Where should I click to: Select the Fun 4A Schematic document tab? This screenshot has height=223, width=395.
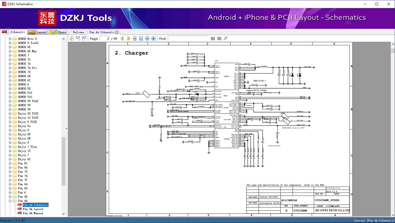tap(102, 32)
